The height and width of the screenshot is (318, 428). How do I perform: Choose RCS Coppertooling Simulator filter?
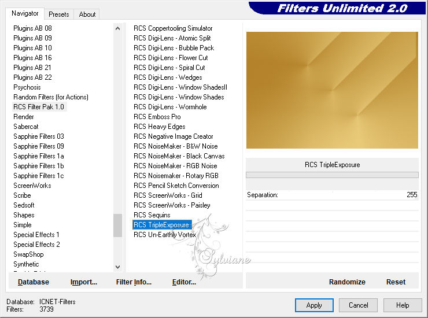click(x=173, y=28)
